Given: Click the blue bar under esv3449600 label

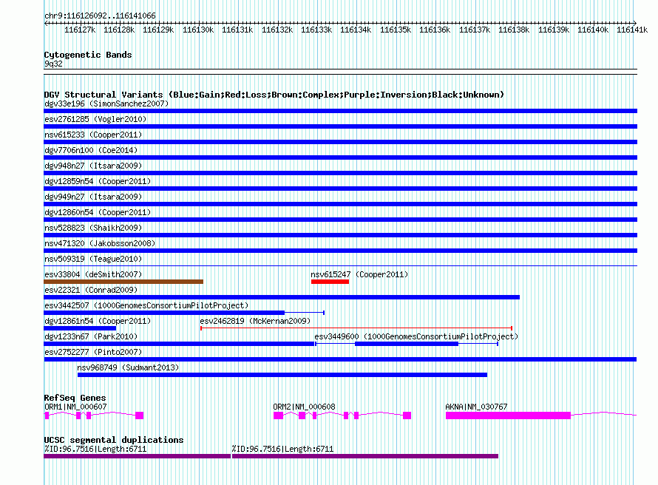Looking at the screenshot, I should pos(407,344).
